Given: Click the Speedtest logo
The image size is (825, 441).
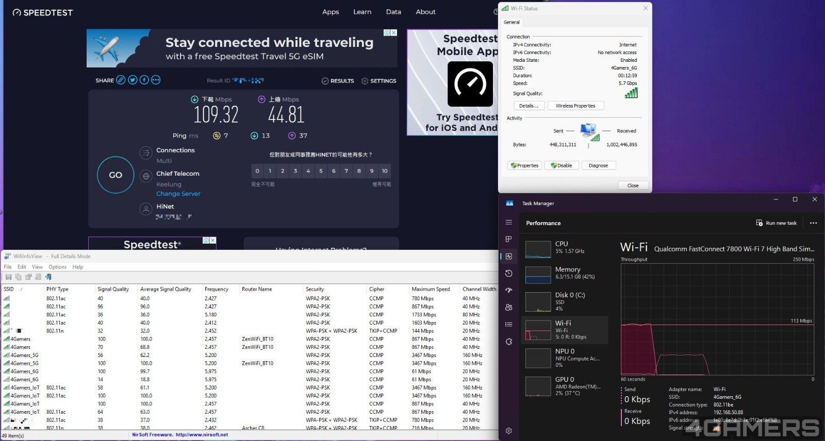Looking at the screenshot, I should [x=43, y=12].
